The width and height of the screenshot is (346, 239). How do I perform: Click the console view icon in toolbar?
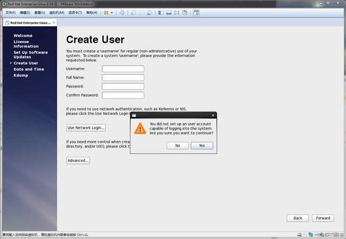click(196, 13)
